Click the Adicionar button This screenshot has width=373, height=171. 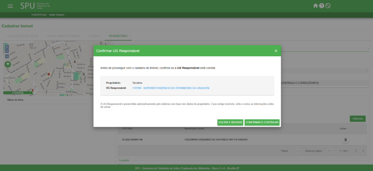tap(358, 119)
